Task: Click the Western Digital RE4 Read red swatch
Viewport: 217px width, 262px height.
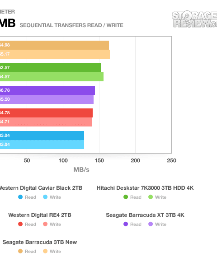Action: point(20,224)
